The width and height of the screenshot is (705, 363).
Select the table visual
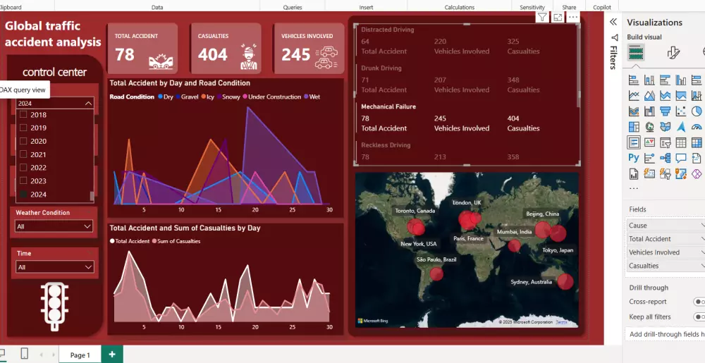tap(681, 142)
